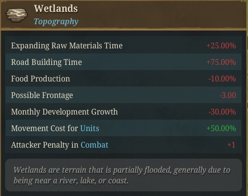
Task: Click the Wetlands title text
Action: pos(56,8)
